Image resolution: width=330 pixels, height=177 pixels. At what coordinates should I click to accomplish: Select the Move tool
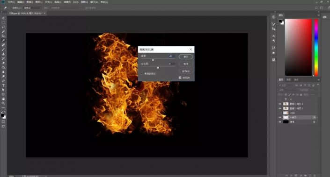tap(3, 18)
